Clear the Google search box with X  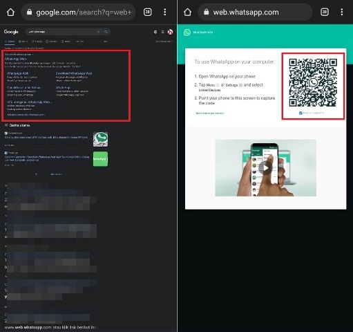pyautogui.click(x=98, y=32)
